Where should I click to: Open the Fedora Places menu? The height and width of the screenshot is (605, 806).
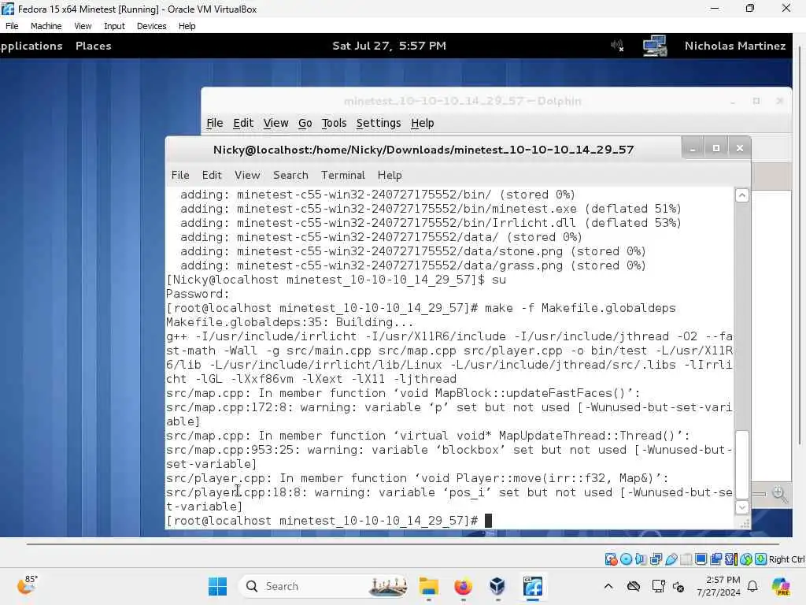[x=93, y=46]
